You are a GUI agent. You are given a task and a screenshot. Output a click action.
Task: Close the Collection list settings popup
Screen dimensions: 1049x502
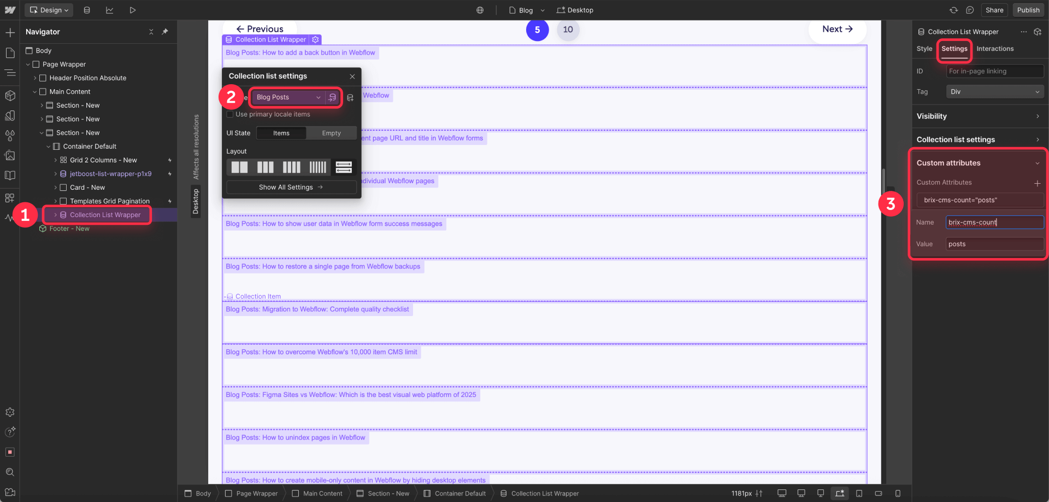pos(352,77)
